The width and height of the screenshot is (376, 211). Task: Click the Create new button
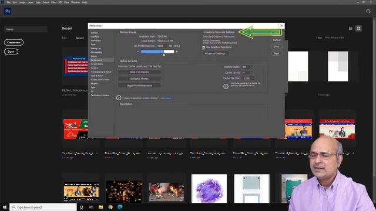click(x=14, y=42)
